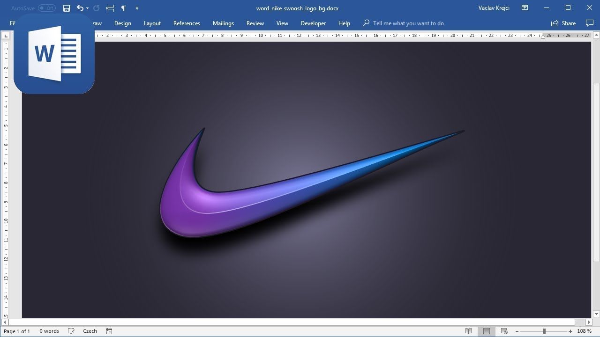Undo the last action
The width and height of the screenshot is (600, 337).
click(x=80, y=8)
